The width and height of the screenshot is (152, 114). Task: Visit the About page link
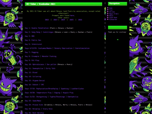pyautogui.click(x=111, y=15)
